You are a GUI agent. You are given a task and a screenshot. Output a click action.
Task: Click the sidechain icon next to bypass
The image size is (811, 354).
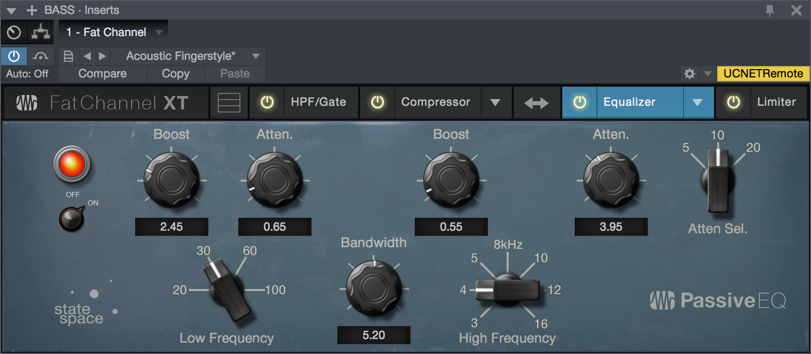tap(40, 56)
